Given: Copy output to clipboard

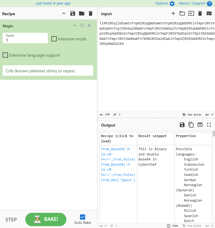Looking at the screenshot, I should 191,125.
